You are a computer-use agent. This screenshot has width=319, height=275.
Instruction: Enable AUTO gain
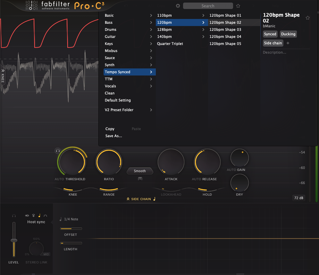click(231, 170)
